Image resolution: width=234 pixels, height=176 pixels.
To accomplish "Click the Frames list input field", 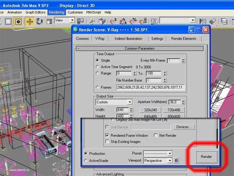I will tap(150, 87).
